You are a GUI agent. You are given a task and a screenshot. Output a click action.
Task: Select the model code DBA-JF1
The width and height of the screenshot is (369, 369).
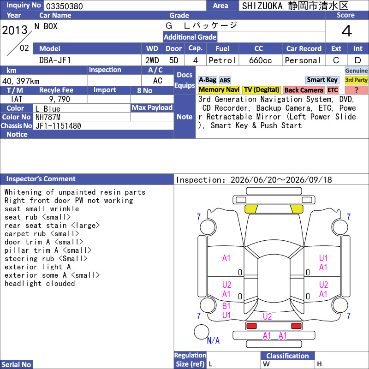click(x=55, y=60)
